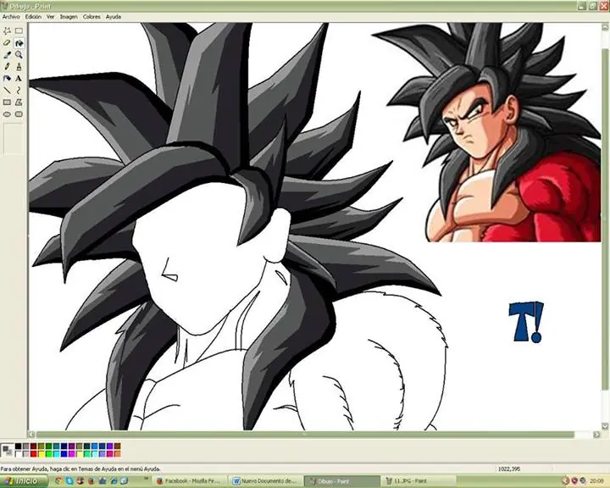This screenshot has width=610, height=488.
Task: Pick the Color Picker eyedropper tool
Action: (x=7, y=55)
